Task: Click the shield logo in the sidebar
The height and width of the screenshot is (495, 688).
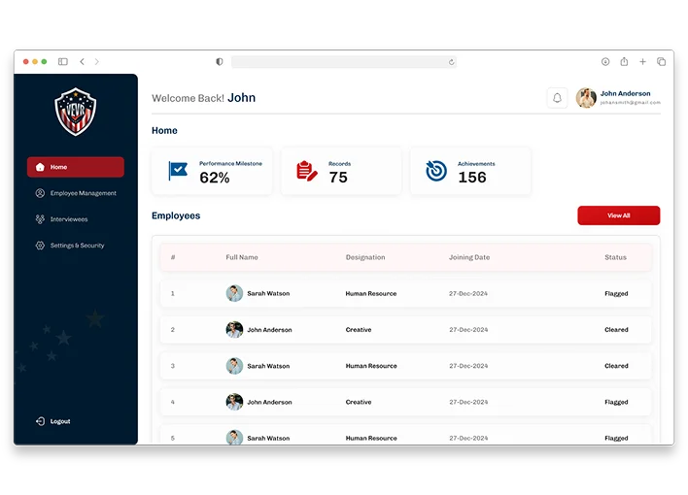Action: 75,111
